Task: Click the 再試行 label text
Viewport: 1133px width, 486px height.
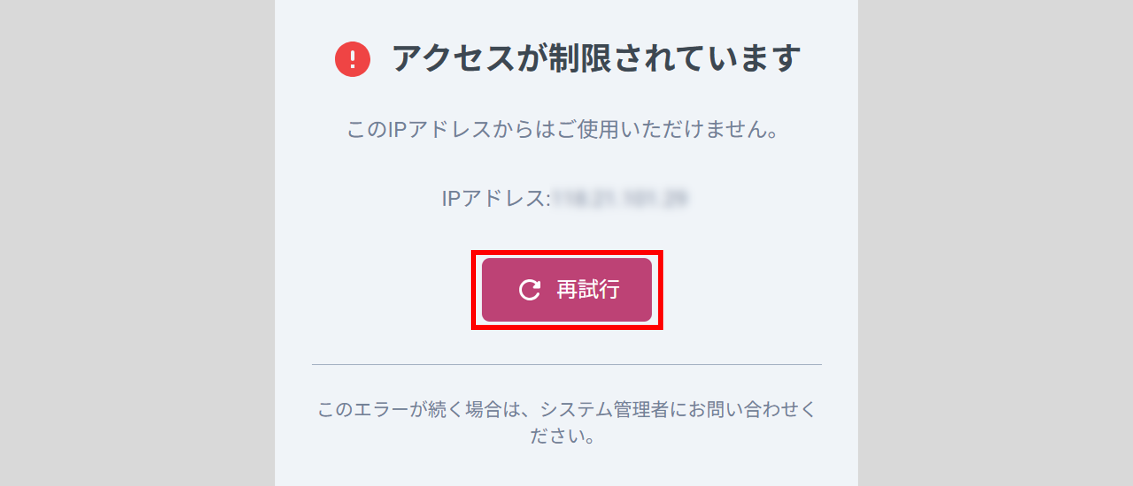Action: click(x=588, y=290)
